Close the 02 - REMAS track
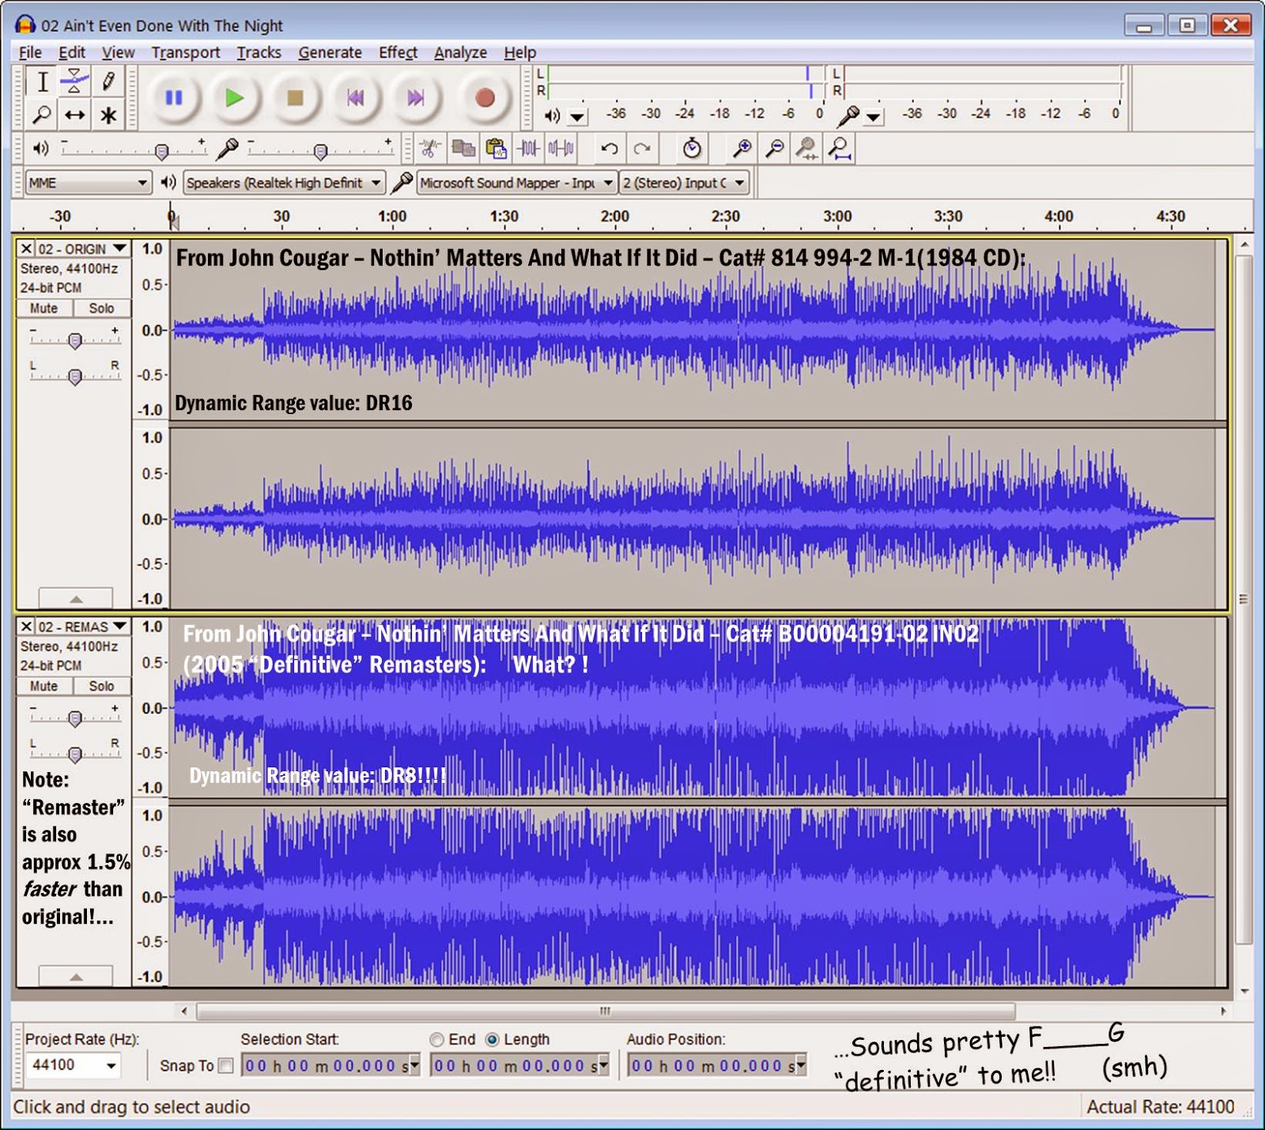Viewport: 1265px width, 1130px height. coord(26,626)
